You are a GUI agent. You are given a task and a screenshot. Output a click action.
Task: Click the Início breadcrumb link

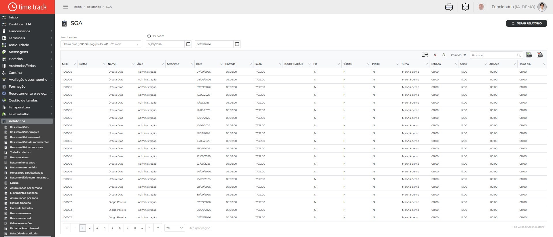[78, 7]
